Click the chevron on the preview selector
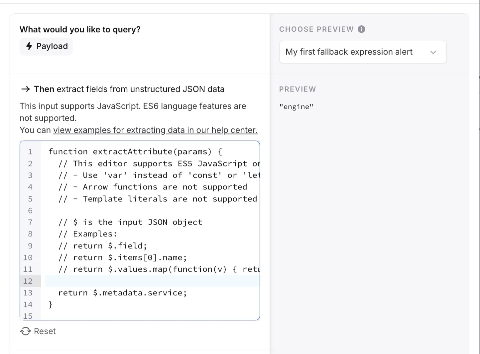This screenshot has height=354, width=480. 433,52
